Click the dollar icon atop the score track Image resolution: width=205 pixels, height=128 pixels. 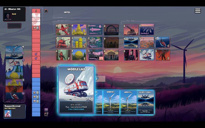click(36, 11)
